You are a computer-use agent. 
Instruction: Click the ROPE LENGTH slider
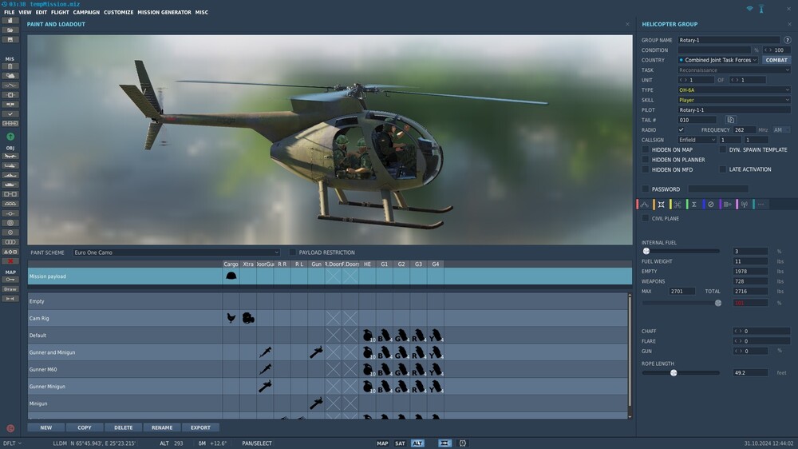[x=681, y=373]
